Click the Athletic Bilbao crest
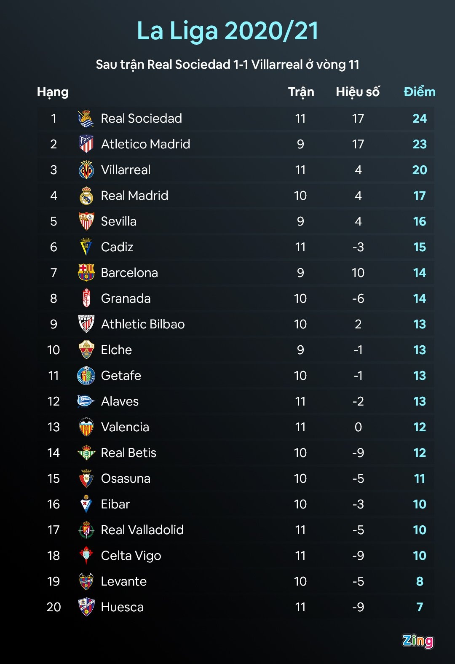Image resolution: width=455 pixels, height=664 pixels. point(86,324)
